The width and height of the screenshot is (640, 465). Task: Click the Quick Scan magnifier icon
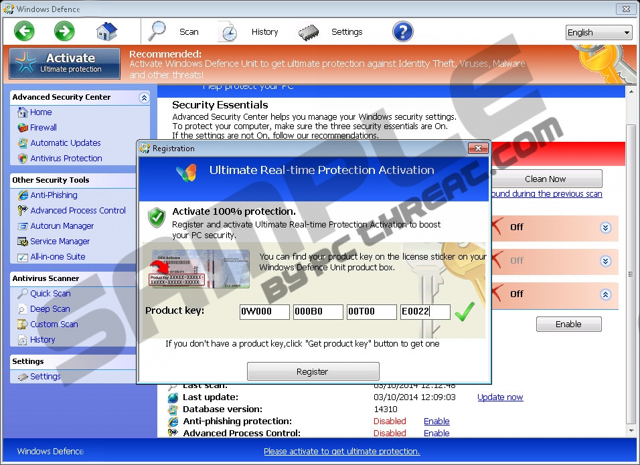coord(23,293)
